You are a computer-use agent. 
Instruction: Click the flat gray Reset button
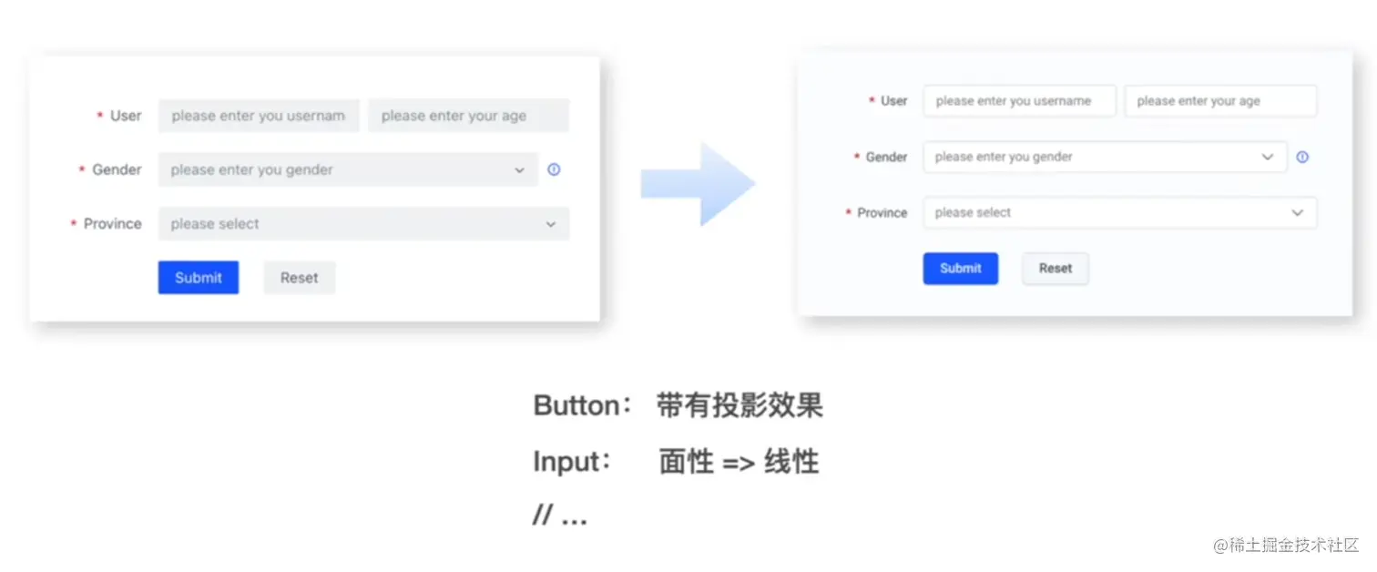(300, 278)
